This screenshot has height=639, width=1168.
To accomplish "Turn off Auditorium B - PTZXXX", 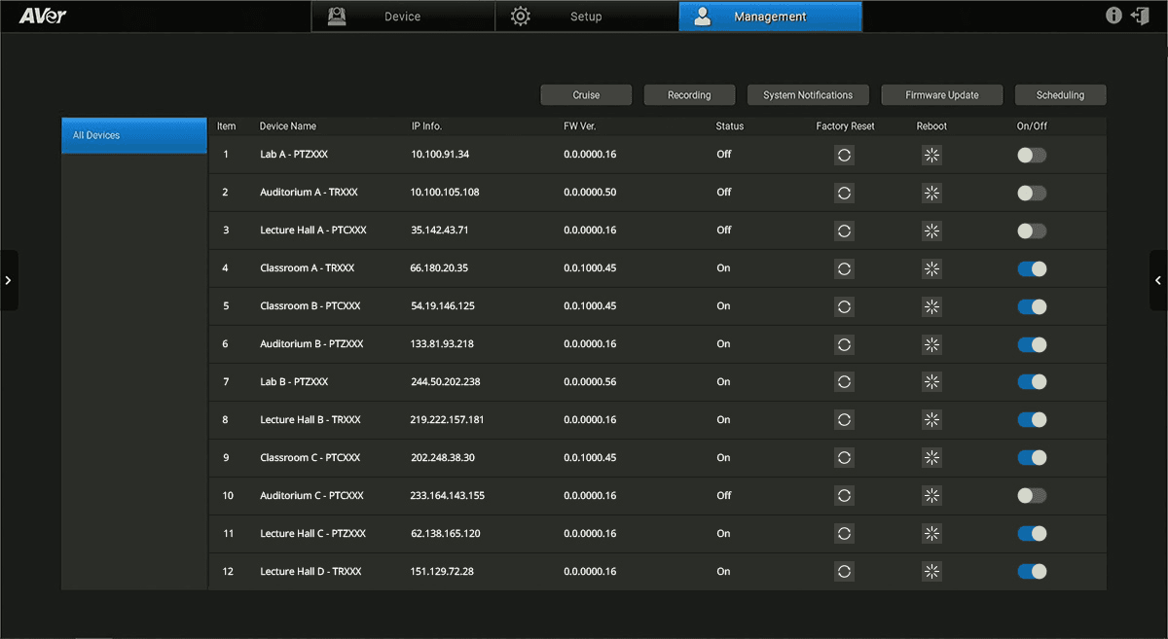I will [x=1032, y=344].
